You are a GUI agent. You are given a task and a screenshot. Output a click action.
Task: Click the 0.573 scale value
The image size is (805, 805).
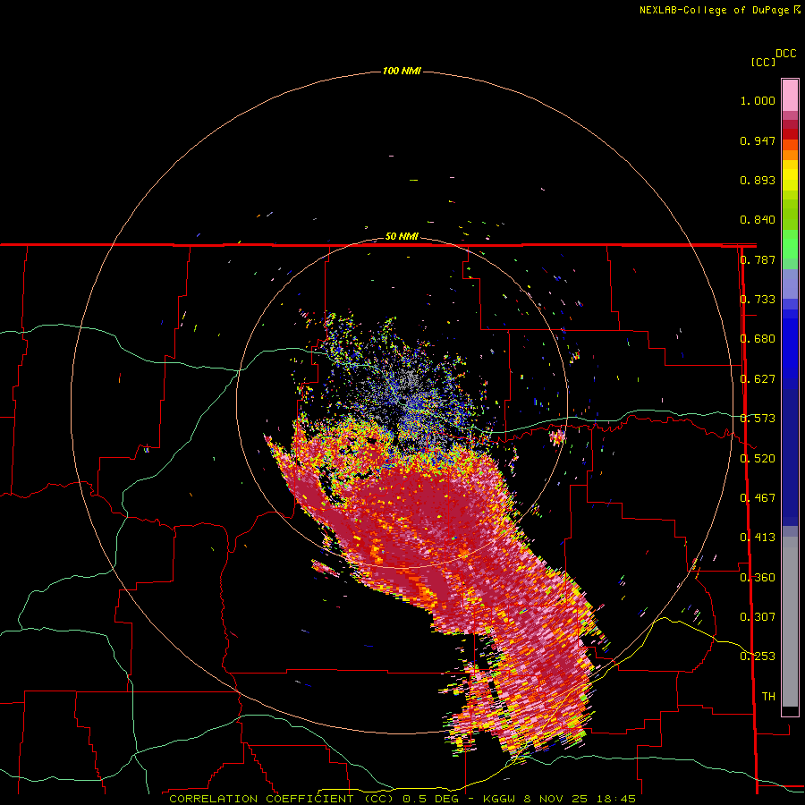pos(758,419)
